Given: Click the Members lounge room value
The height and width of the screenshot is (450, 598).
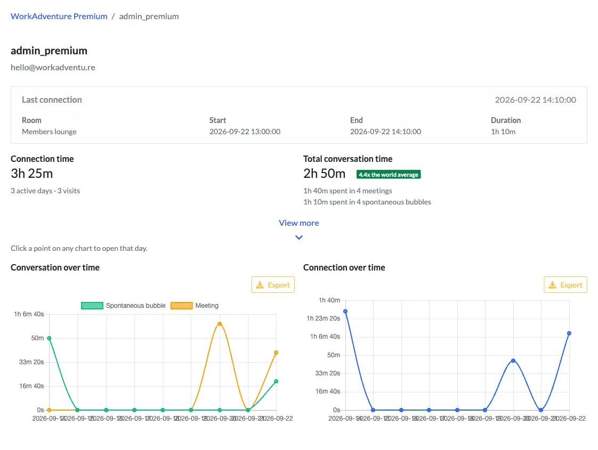Looking at the screenshot, I should click(49, 132).
